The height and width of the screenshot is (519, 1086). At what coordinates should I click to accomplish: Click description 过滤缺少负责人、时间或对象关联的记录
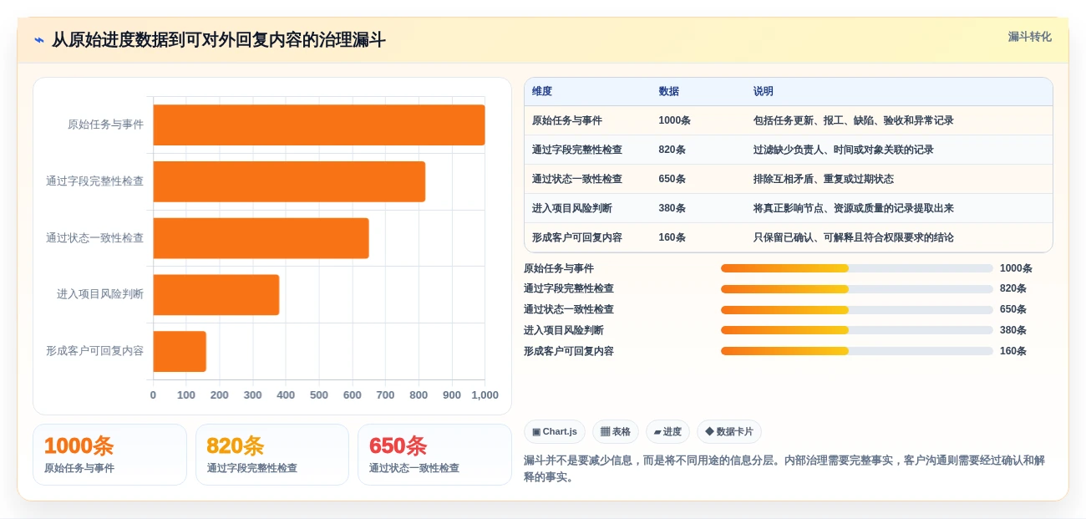point(843,150)
